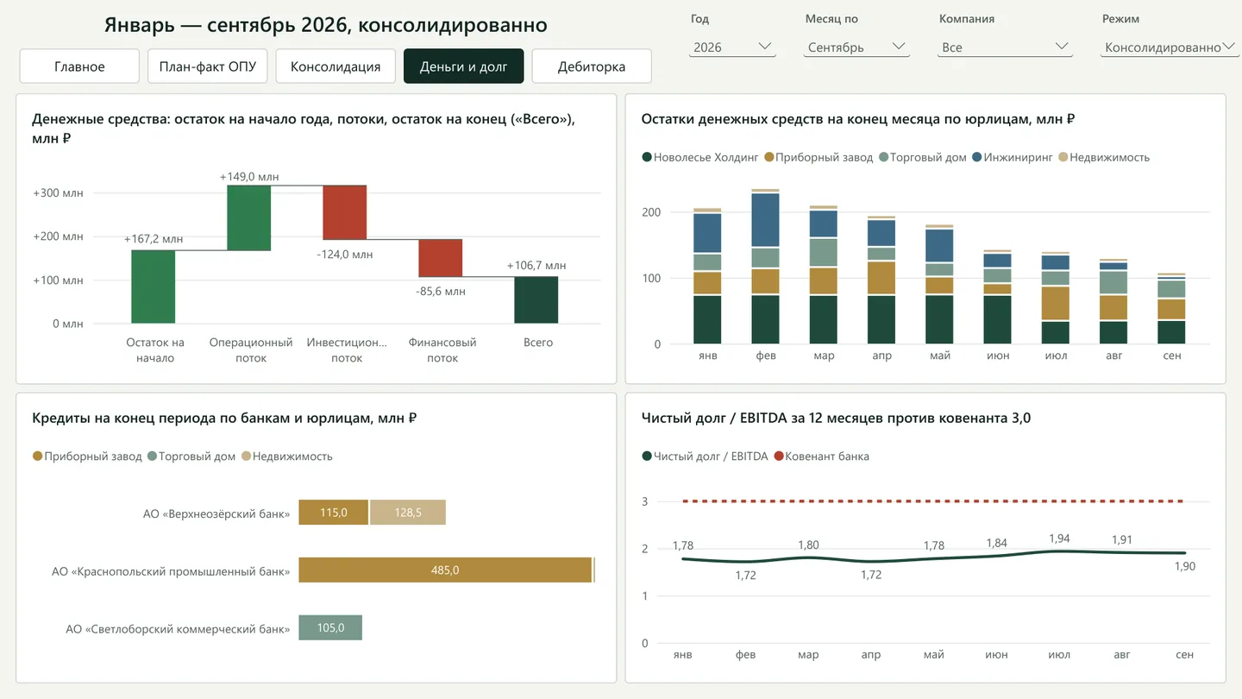
Task: Click the Инжиниринг legend dot
Action: pyautogui.click(x=976, y=157)
